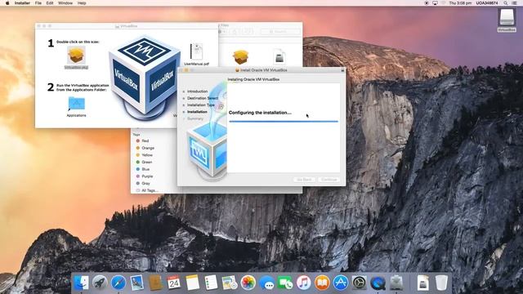Image resolution: width=523 pixels, height=294 pixels.
Task: Open Calendar showing 24 in the Dock
Action: tap(174, 283)
